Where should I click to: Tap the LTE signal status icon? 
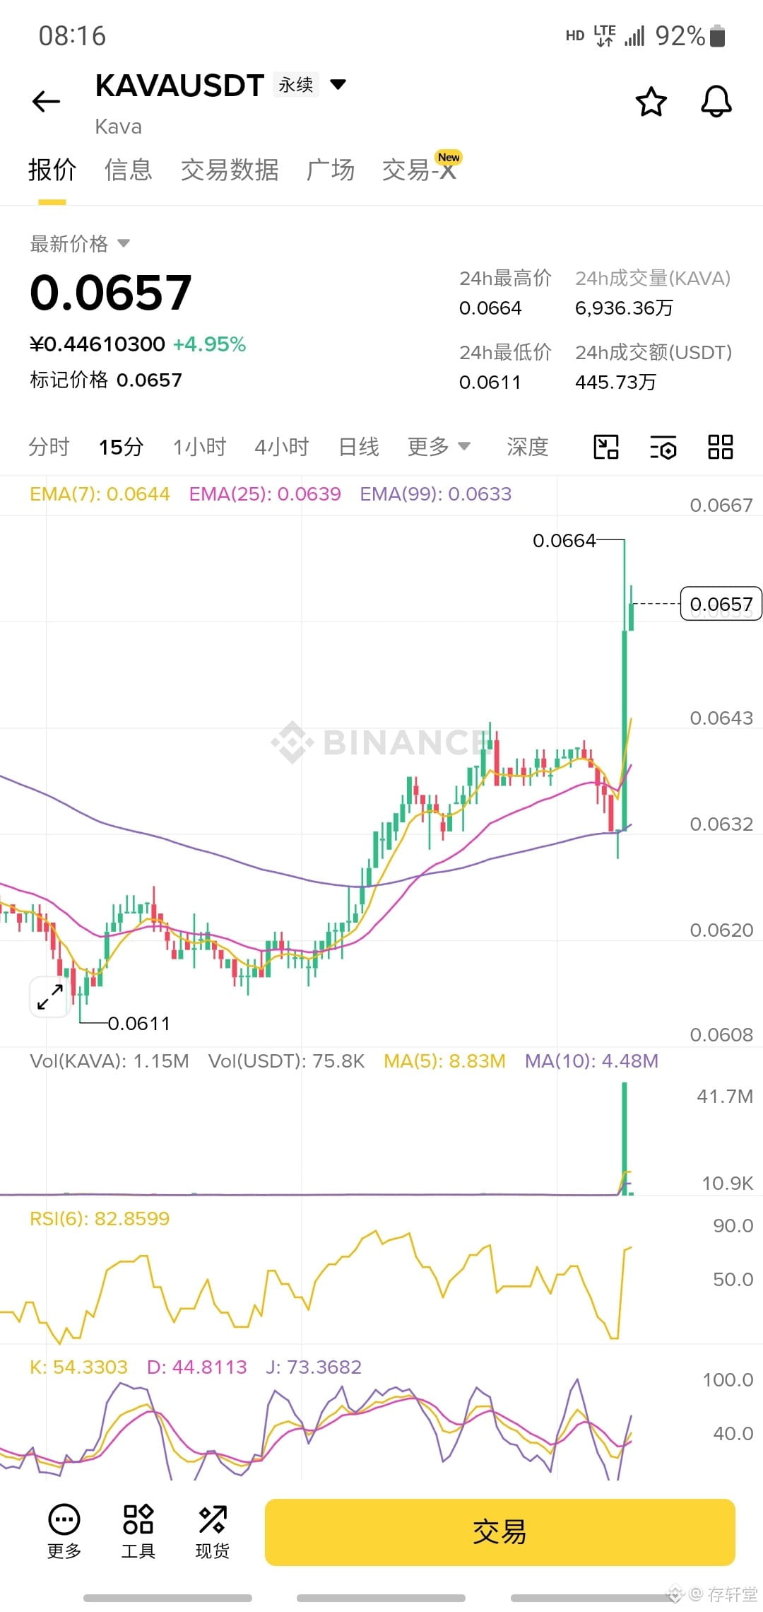[x=605, y=35]
